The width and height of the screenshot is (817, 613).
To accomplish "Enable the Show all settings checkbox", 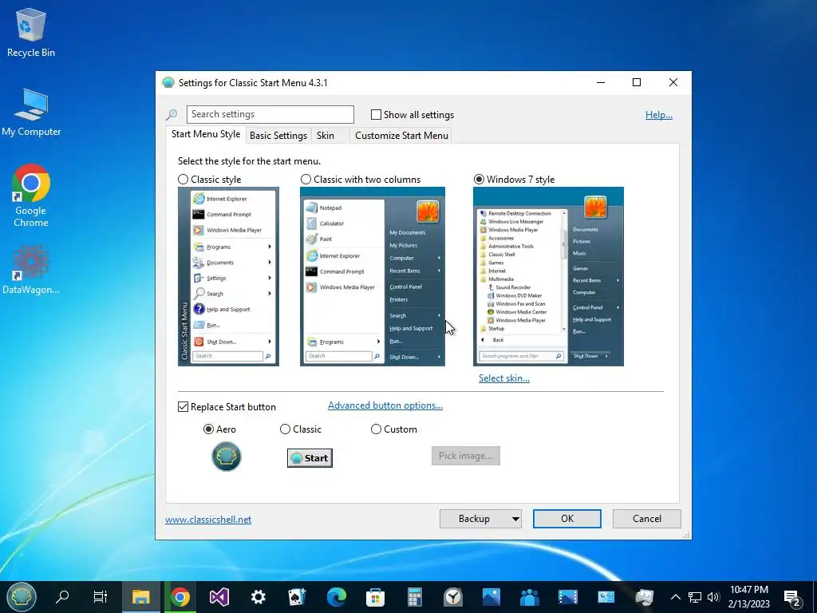I will [x=376, y=115].
